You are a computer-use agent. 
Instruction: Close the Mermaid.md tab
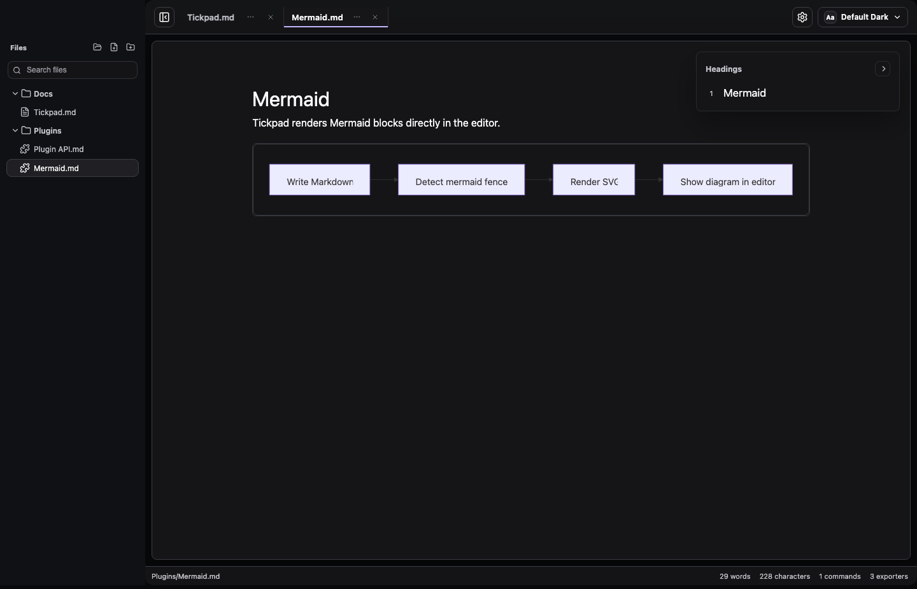coord(375,17)
